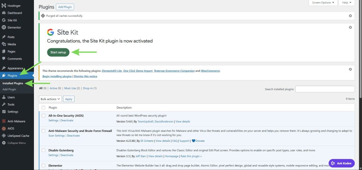Screen dimensions: 362x170
Task: Click the Media library icon
Action: (4, 44)
